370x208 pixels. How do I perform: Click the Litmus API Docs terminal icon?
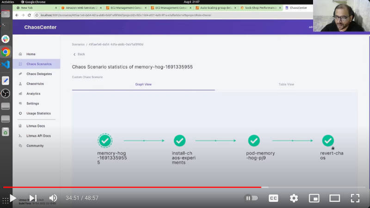pos(20,136)
